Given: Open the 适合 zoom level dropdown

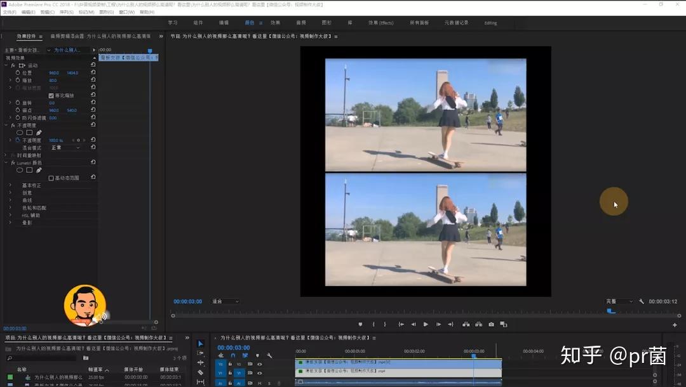Looking at the screenshot, I should [225, 301].
